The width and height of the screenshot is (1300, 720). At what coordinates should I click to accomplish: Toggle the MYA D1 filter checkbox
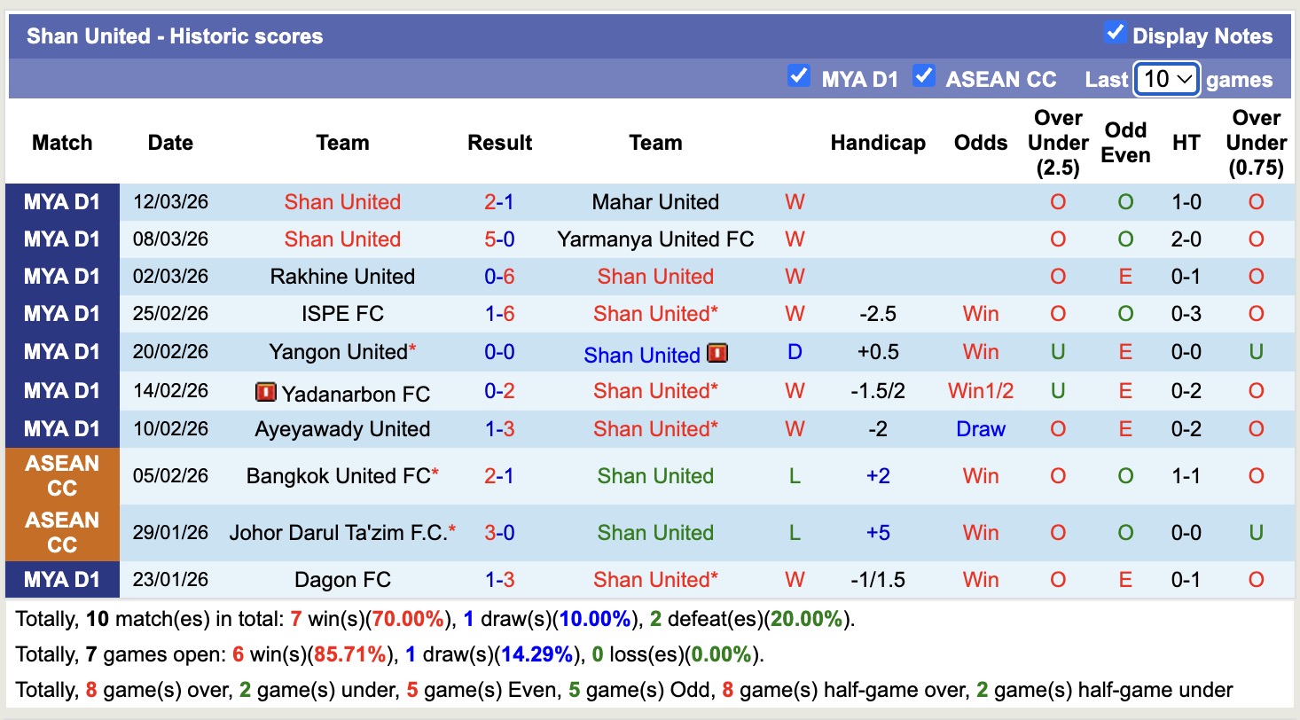(x=799, y=77)
